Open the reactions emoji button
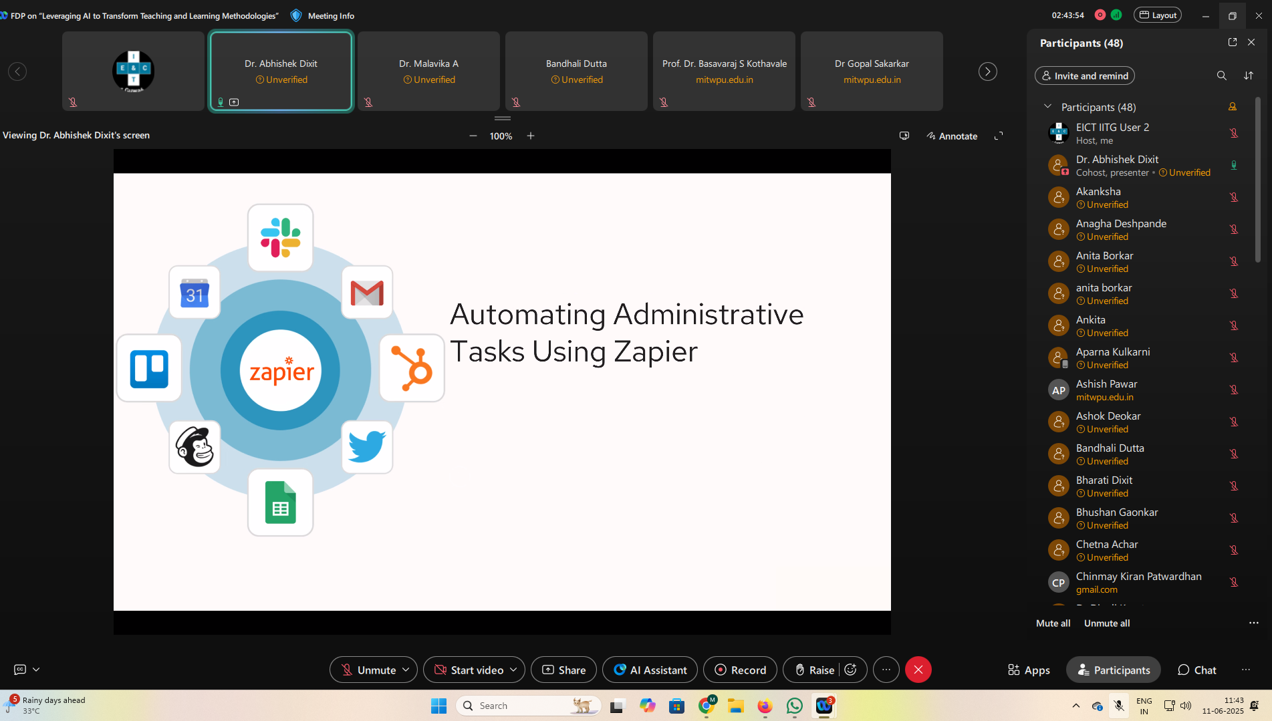Image resolution: width=1272 pixels, height=721 pixels. [851, 670]
